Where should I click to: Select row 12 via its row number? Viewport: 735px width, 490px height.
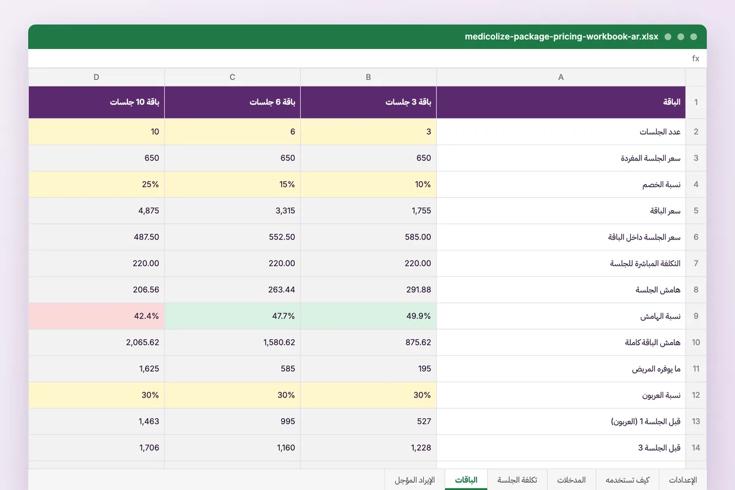(x=696, y=395)
